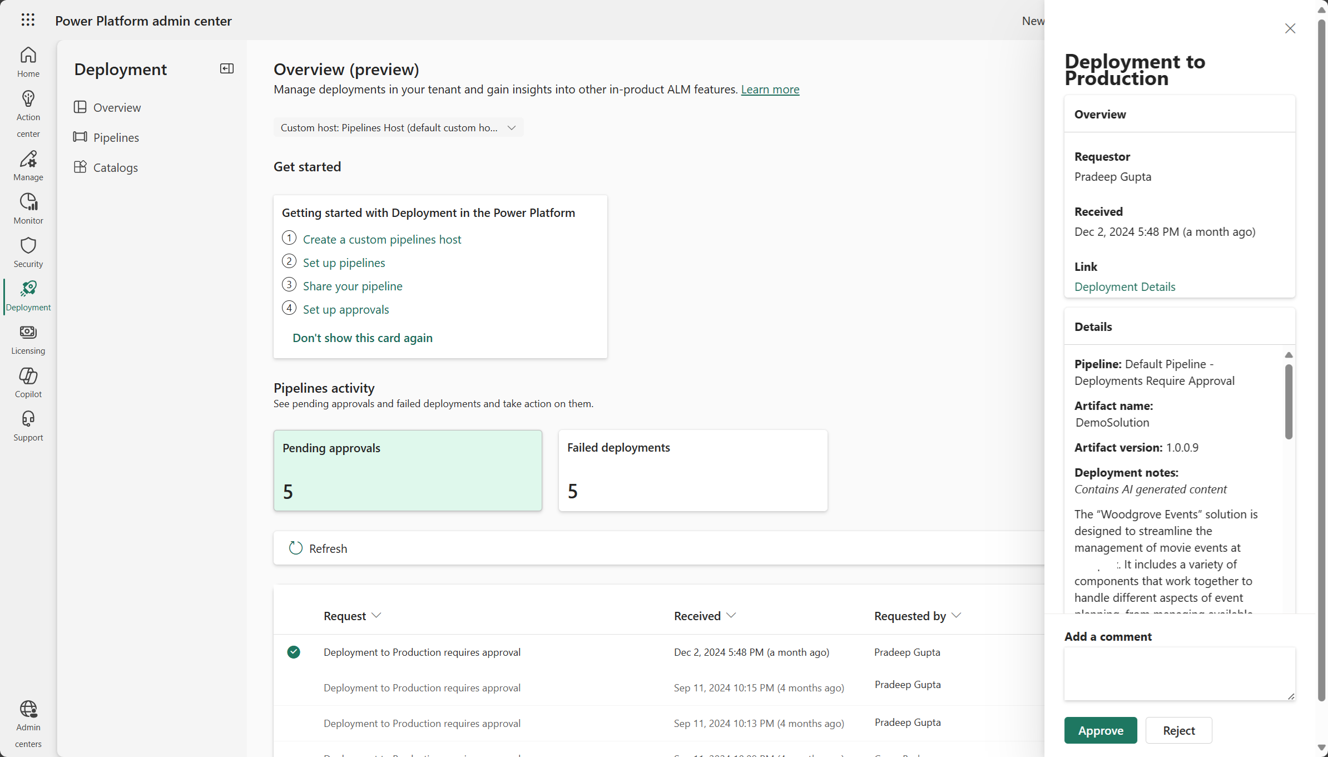Open Catalogs in Deployment menu
Screen dimensions: 1328x757
point(115,167)
